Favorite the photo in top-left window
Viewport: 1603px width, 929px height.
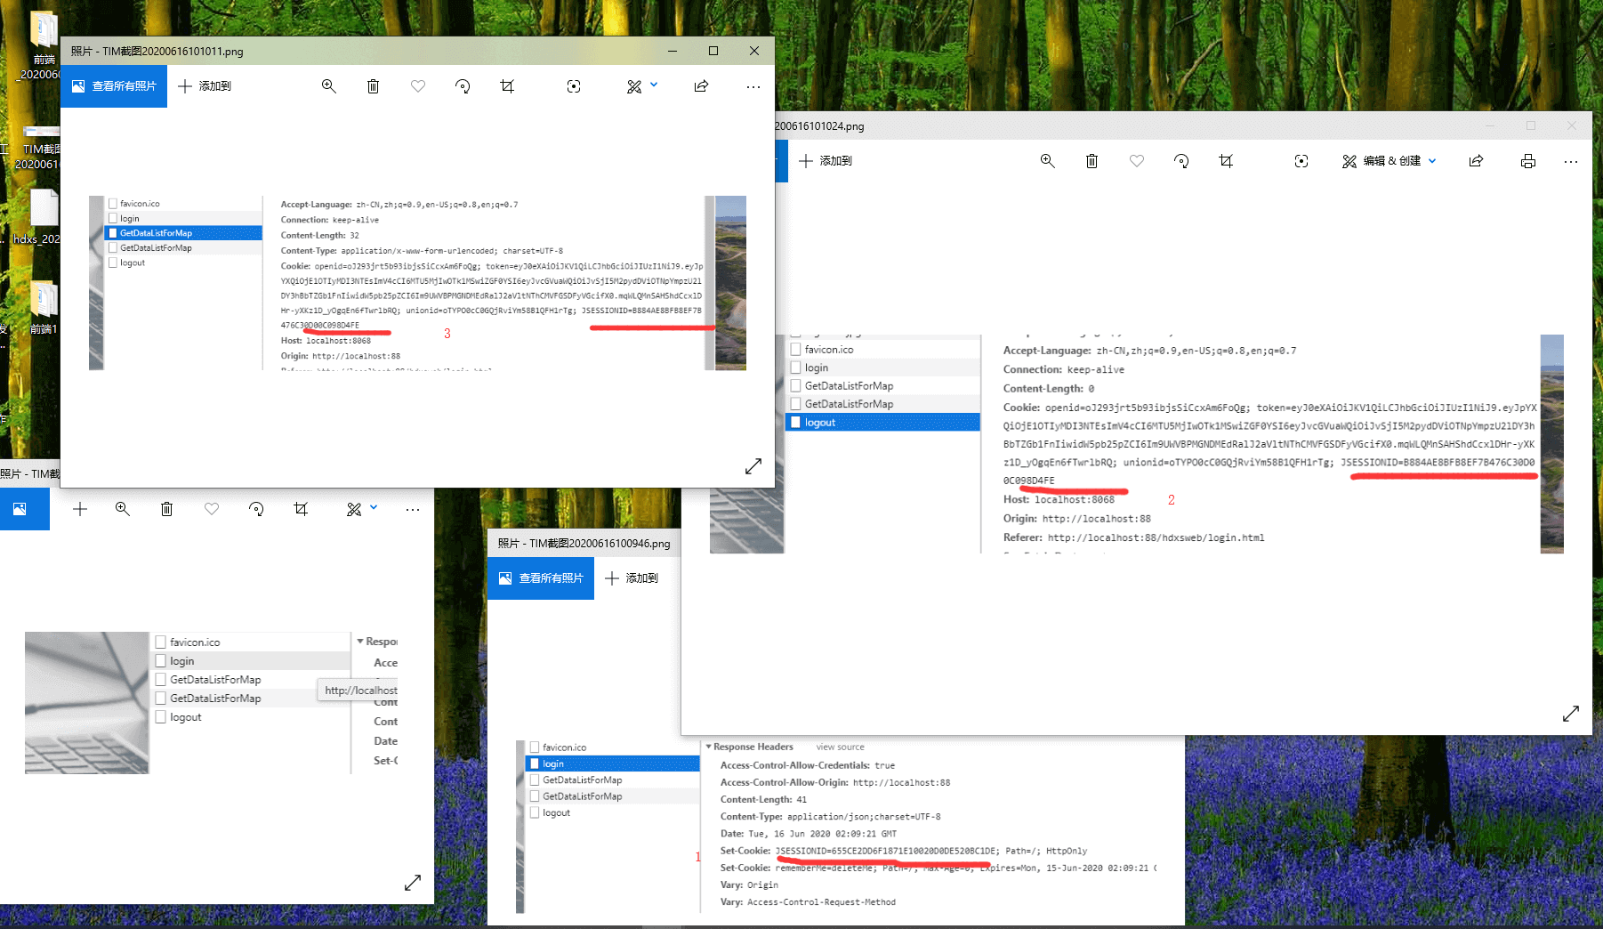click(x=418, y=86)
